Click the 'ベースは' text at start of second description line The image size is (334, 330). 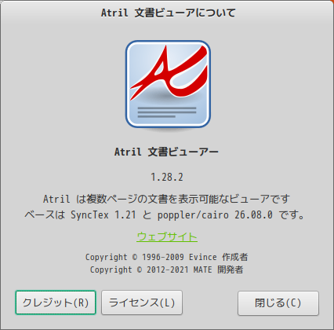45,215
